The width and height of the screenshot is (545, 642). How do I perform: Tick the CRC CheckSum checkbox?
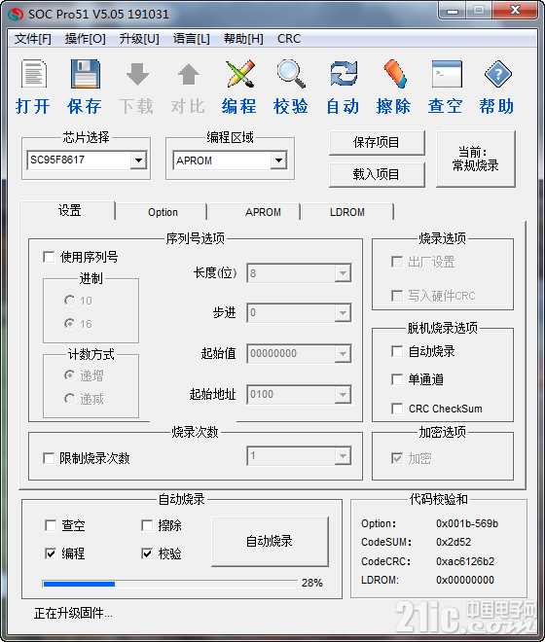pos(397,409)
